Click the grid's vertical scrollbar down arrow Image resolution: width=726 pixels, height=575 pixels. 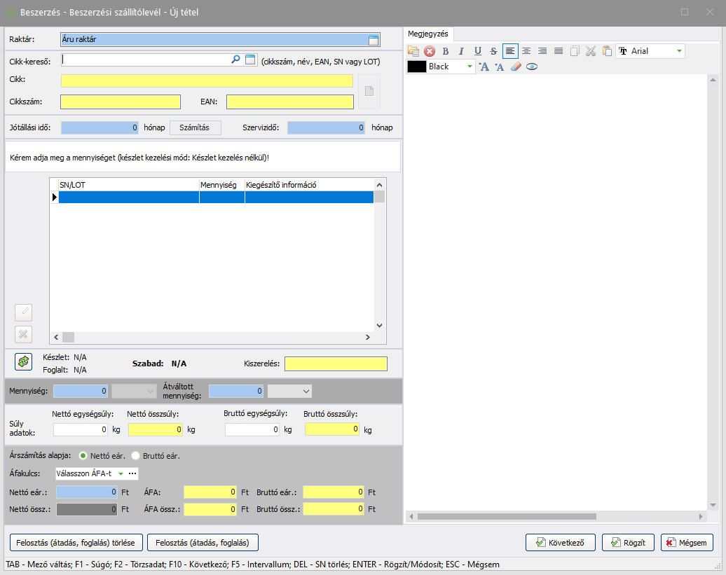379,326
